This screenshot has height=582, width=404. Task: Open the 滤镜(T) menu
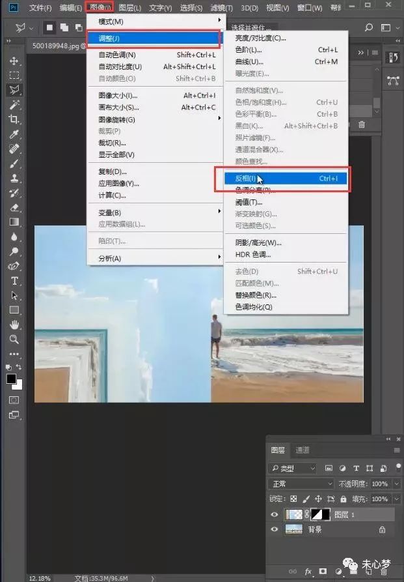[x=221, y=8]
